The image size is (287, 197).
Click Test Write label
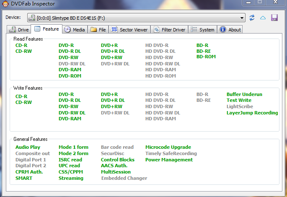(x=239, y=100)
